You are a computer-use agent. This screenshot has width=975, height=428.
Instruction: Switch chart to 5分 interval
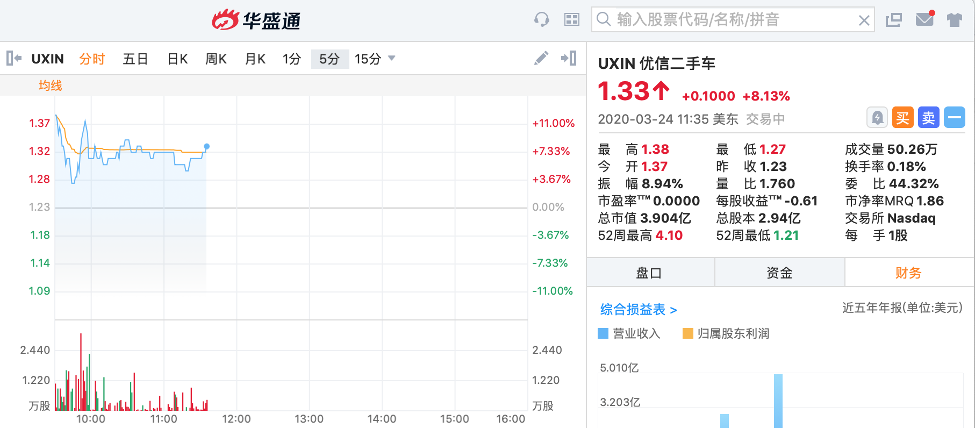[329, 59]
